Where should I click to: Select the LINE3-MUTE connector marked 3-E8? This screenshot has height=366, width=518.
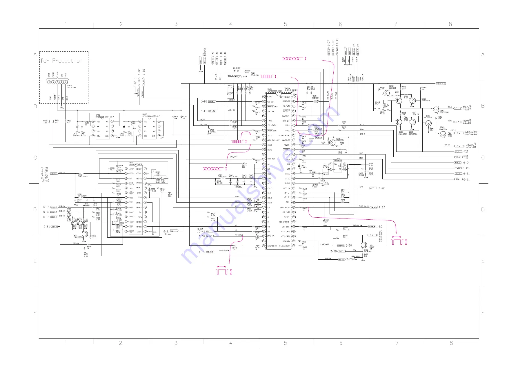(x=341, y=245)
